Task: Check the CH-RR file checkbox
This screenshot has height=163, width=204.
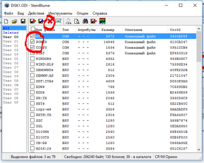Action: tap(32, 143)
